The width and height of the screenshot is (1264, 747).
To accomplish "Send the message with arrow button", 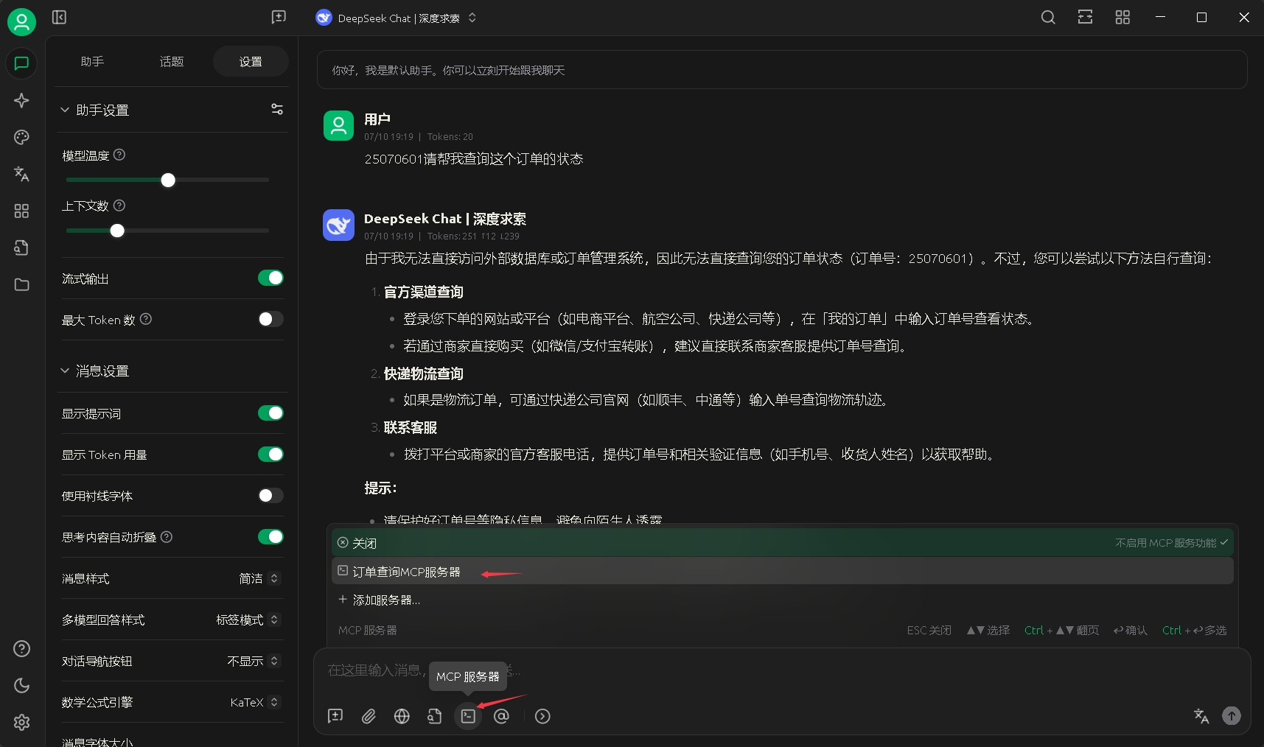I will pyautogui.click(x=1232, y=715).
